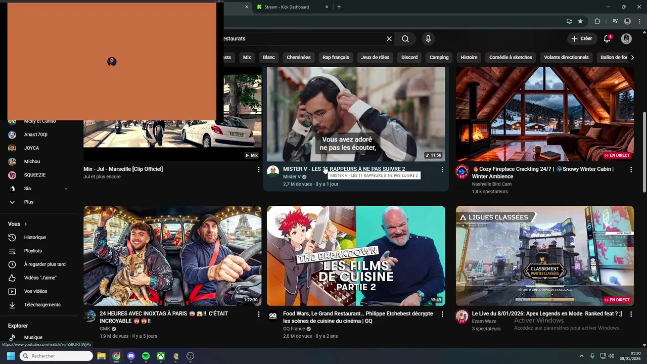Open the volume icon in system tray
The width and height of the screenshot is (647, 364).
[x=611, y=356]
